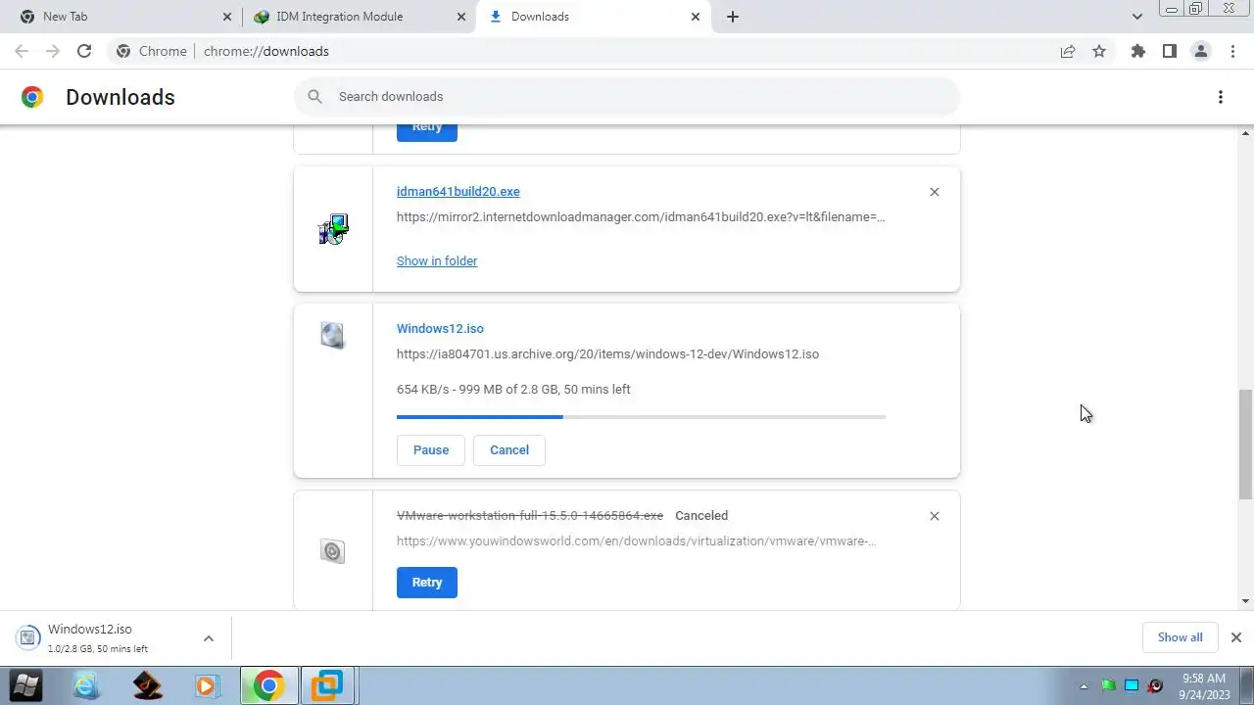The width and height of the screenshot is (1254, 705).
Task: Click the Canceled status label
Action: point(701,516)
